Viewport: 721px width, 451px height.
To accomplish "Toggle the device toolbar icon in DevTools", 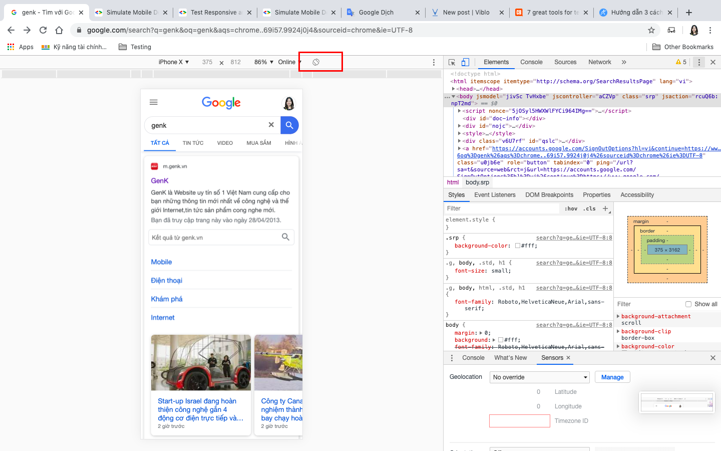I will click(x=465, y=62).
